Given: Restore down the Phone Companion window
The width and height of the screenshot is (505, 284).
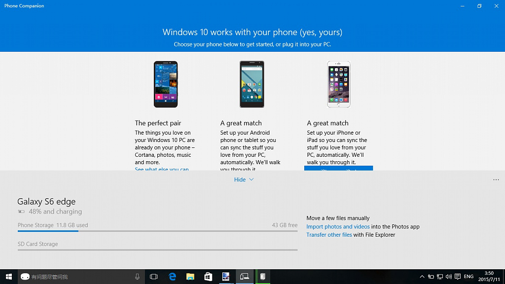Looking at the screenshot, I should tap(479, 6).
